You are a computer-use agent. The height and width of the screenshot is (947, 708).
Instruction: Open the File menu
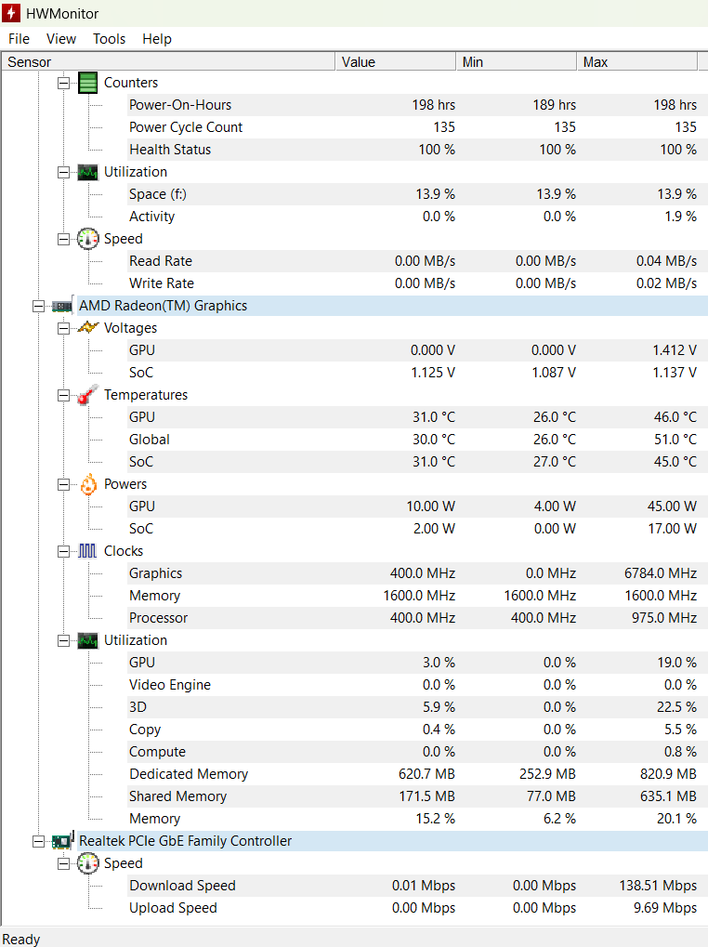pyautogui.click(x=19, y=39)
